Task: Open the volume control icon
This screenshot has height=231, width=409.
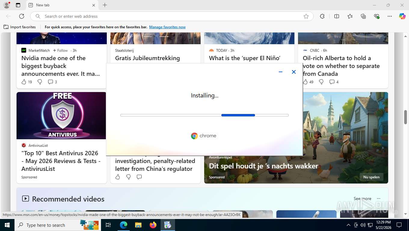Action: [363, 225]
